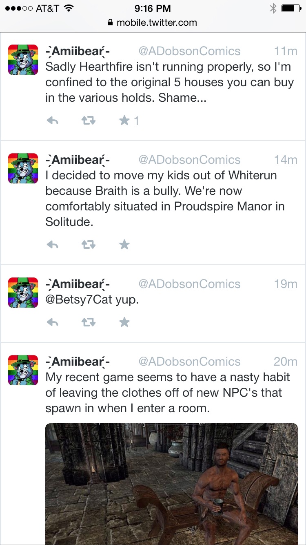Viewport: 306px width, 545px height.
Task: Reply to the Hearthfire tweet
Action: [52, 121]
